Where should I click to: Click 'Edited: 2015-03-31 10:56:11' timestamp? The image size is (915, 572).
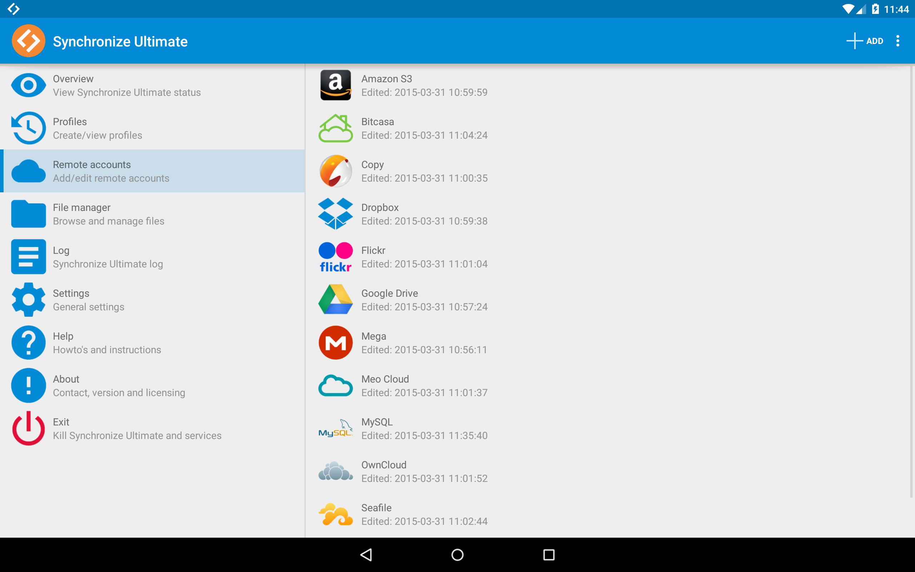coord(424,350)
